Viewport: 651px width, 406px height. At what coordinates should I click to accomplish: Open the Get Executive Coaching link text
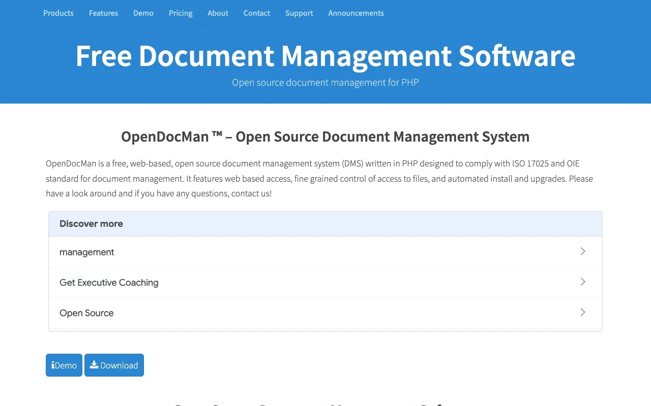click(109, 283)
